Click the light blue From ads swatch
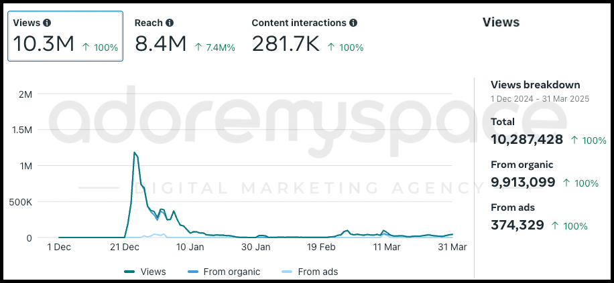The width and height of the screenshot is (614, 283). 287,272
